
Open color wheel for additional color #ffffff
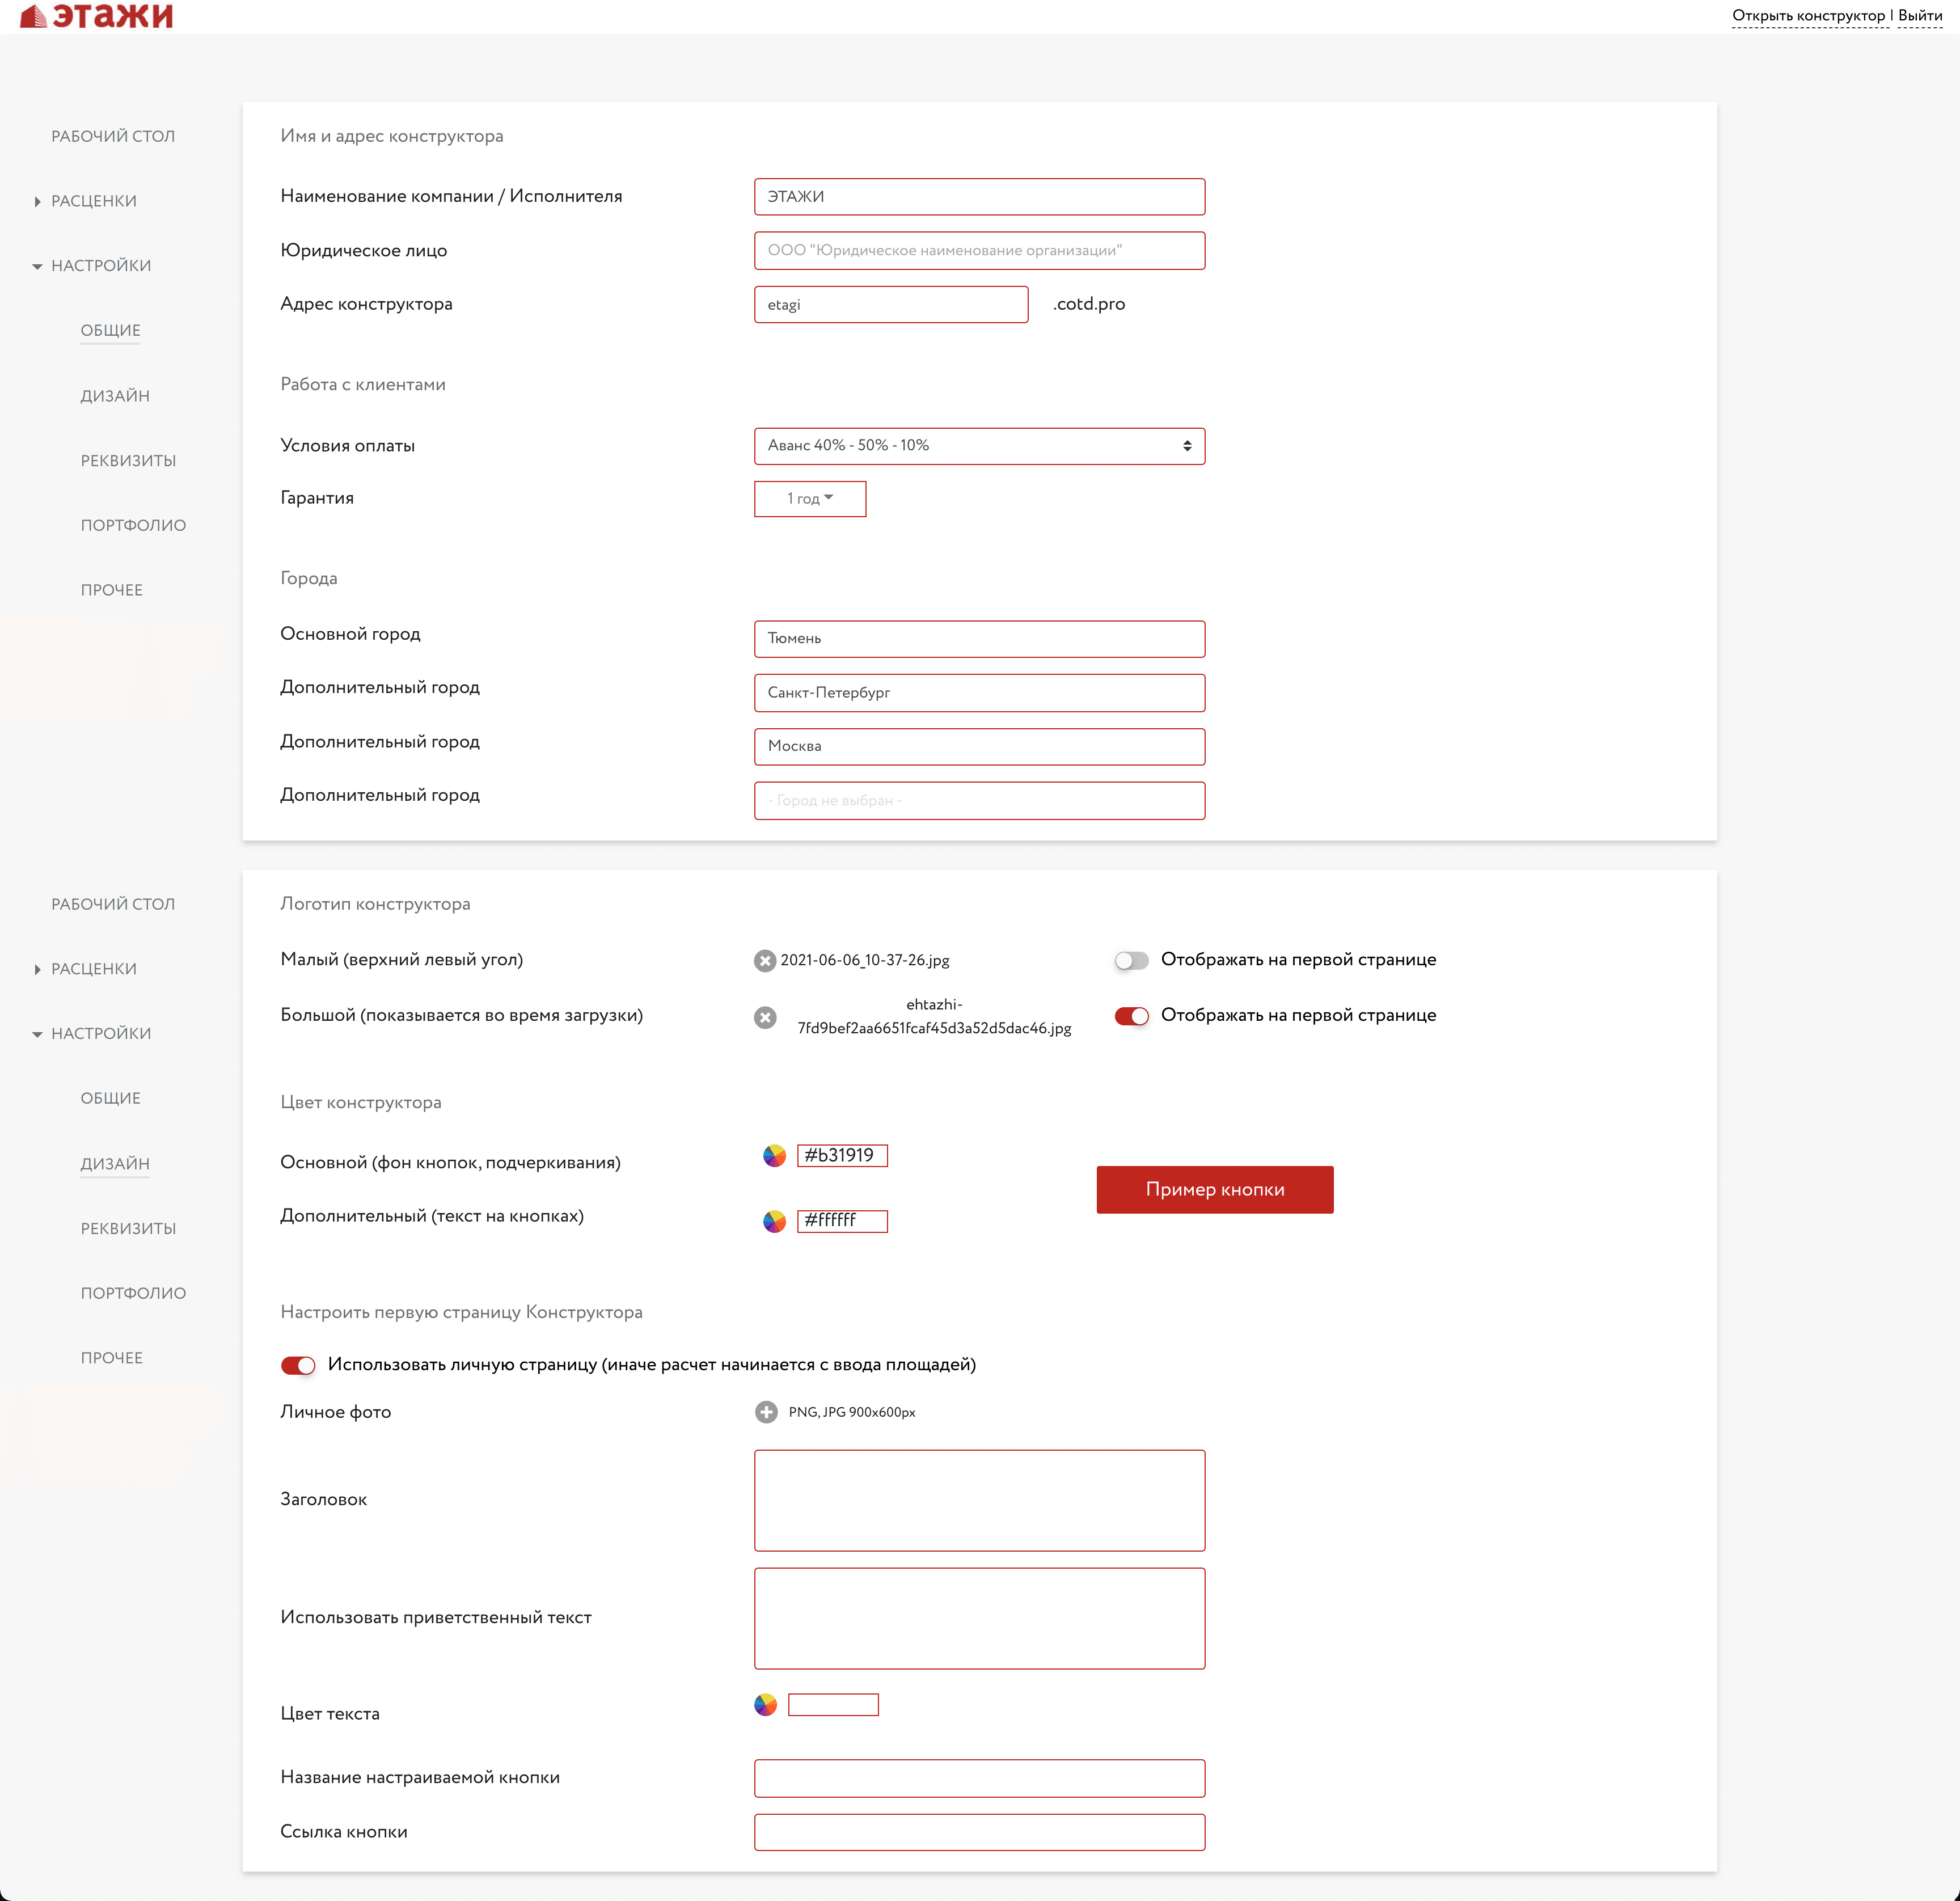click(x=774, y=1221)
